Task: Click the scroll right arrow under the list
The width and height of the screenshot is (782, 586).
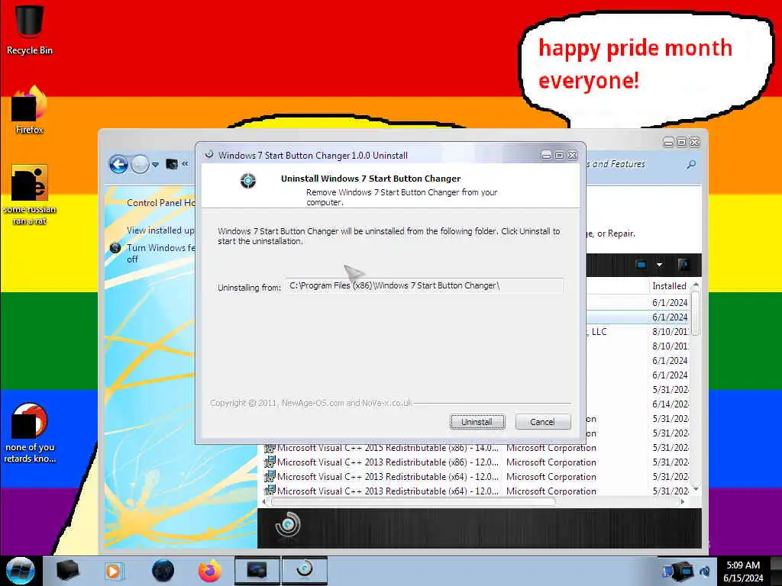Action: [683, 502]
